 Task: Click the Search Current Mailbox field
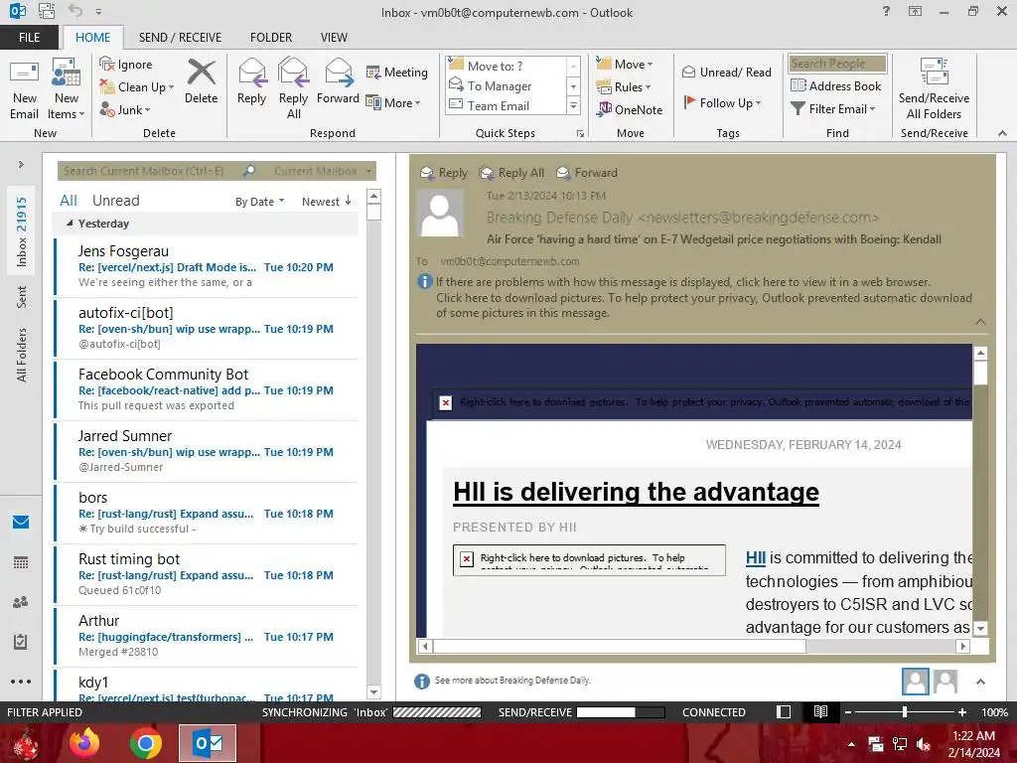151,171
